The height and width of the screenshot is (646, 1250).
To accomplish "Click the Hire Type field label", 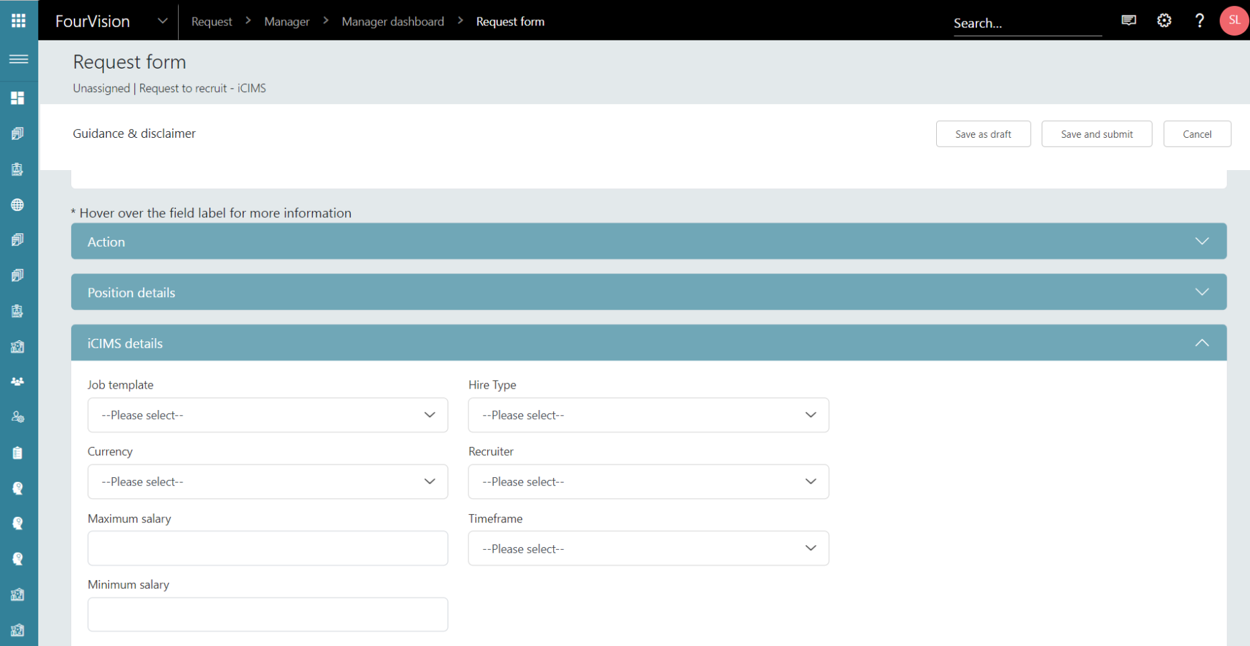I will [x=492, y=385].
